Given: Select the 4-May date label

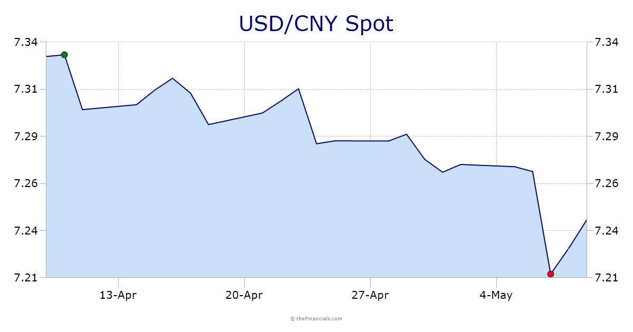Looking at the screenshot, I should pyautogui.click(x=496, y=295).
